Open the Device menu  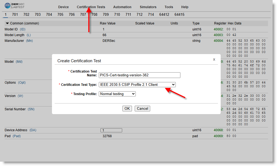[x=63, y=7]
